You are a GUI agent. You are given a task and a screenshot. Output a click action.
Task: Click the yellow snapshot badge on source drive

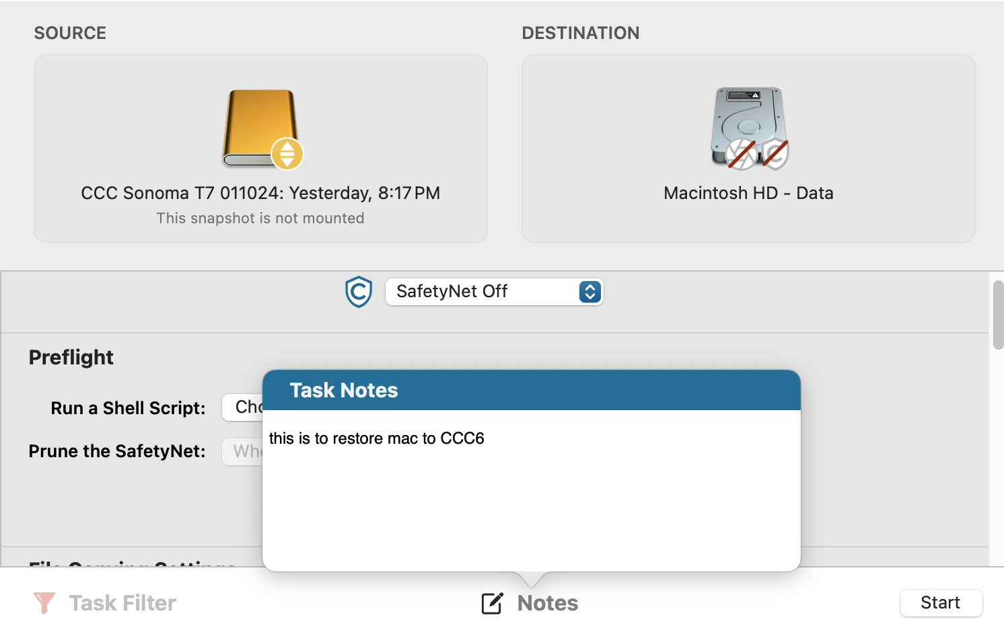point(287,154)
